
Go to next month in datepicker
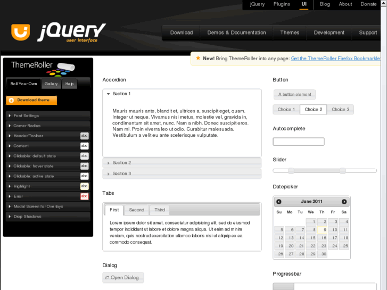[x=344, y=202]
